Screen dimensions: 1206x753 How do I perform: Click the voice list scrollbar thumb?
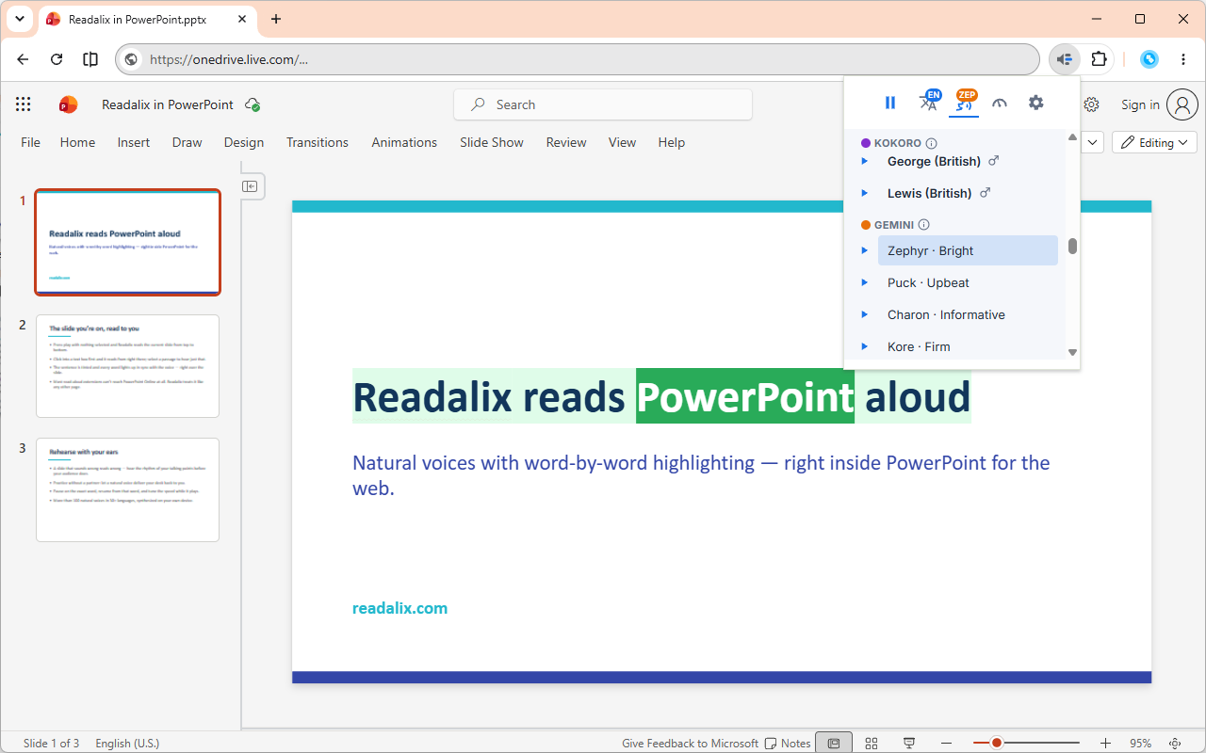click(x=1072, y=247)
